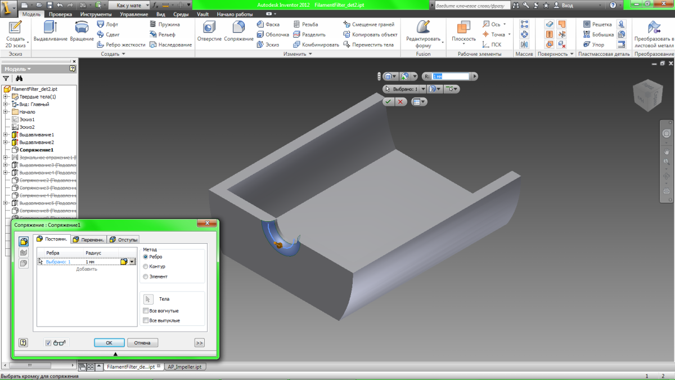Open the Инструменты ribbon tab

96,14
